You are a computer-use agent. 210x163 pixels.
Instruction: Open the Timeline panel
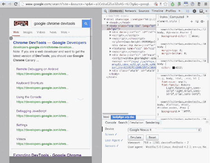pos(157,11)
